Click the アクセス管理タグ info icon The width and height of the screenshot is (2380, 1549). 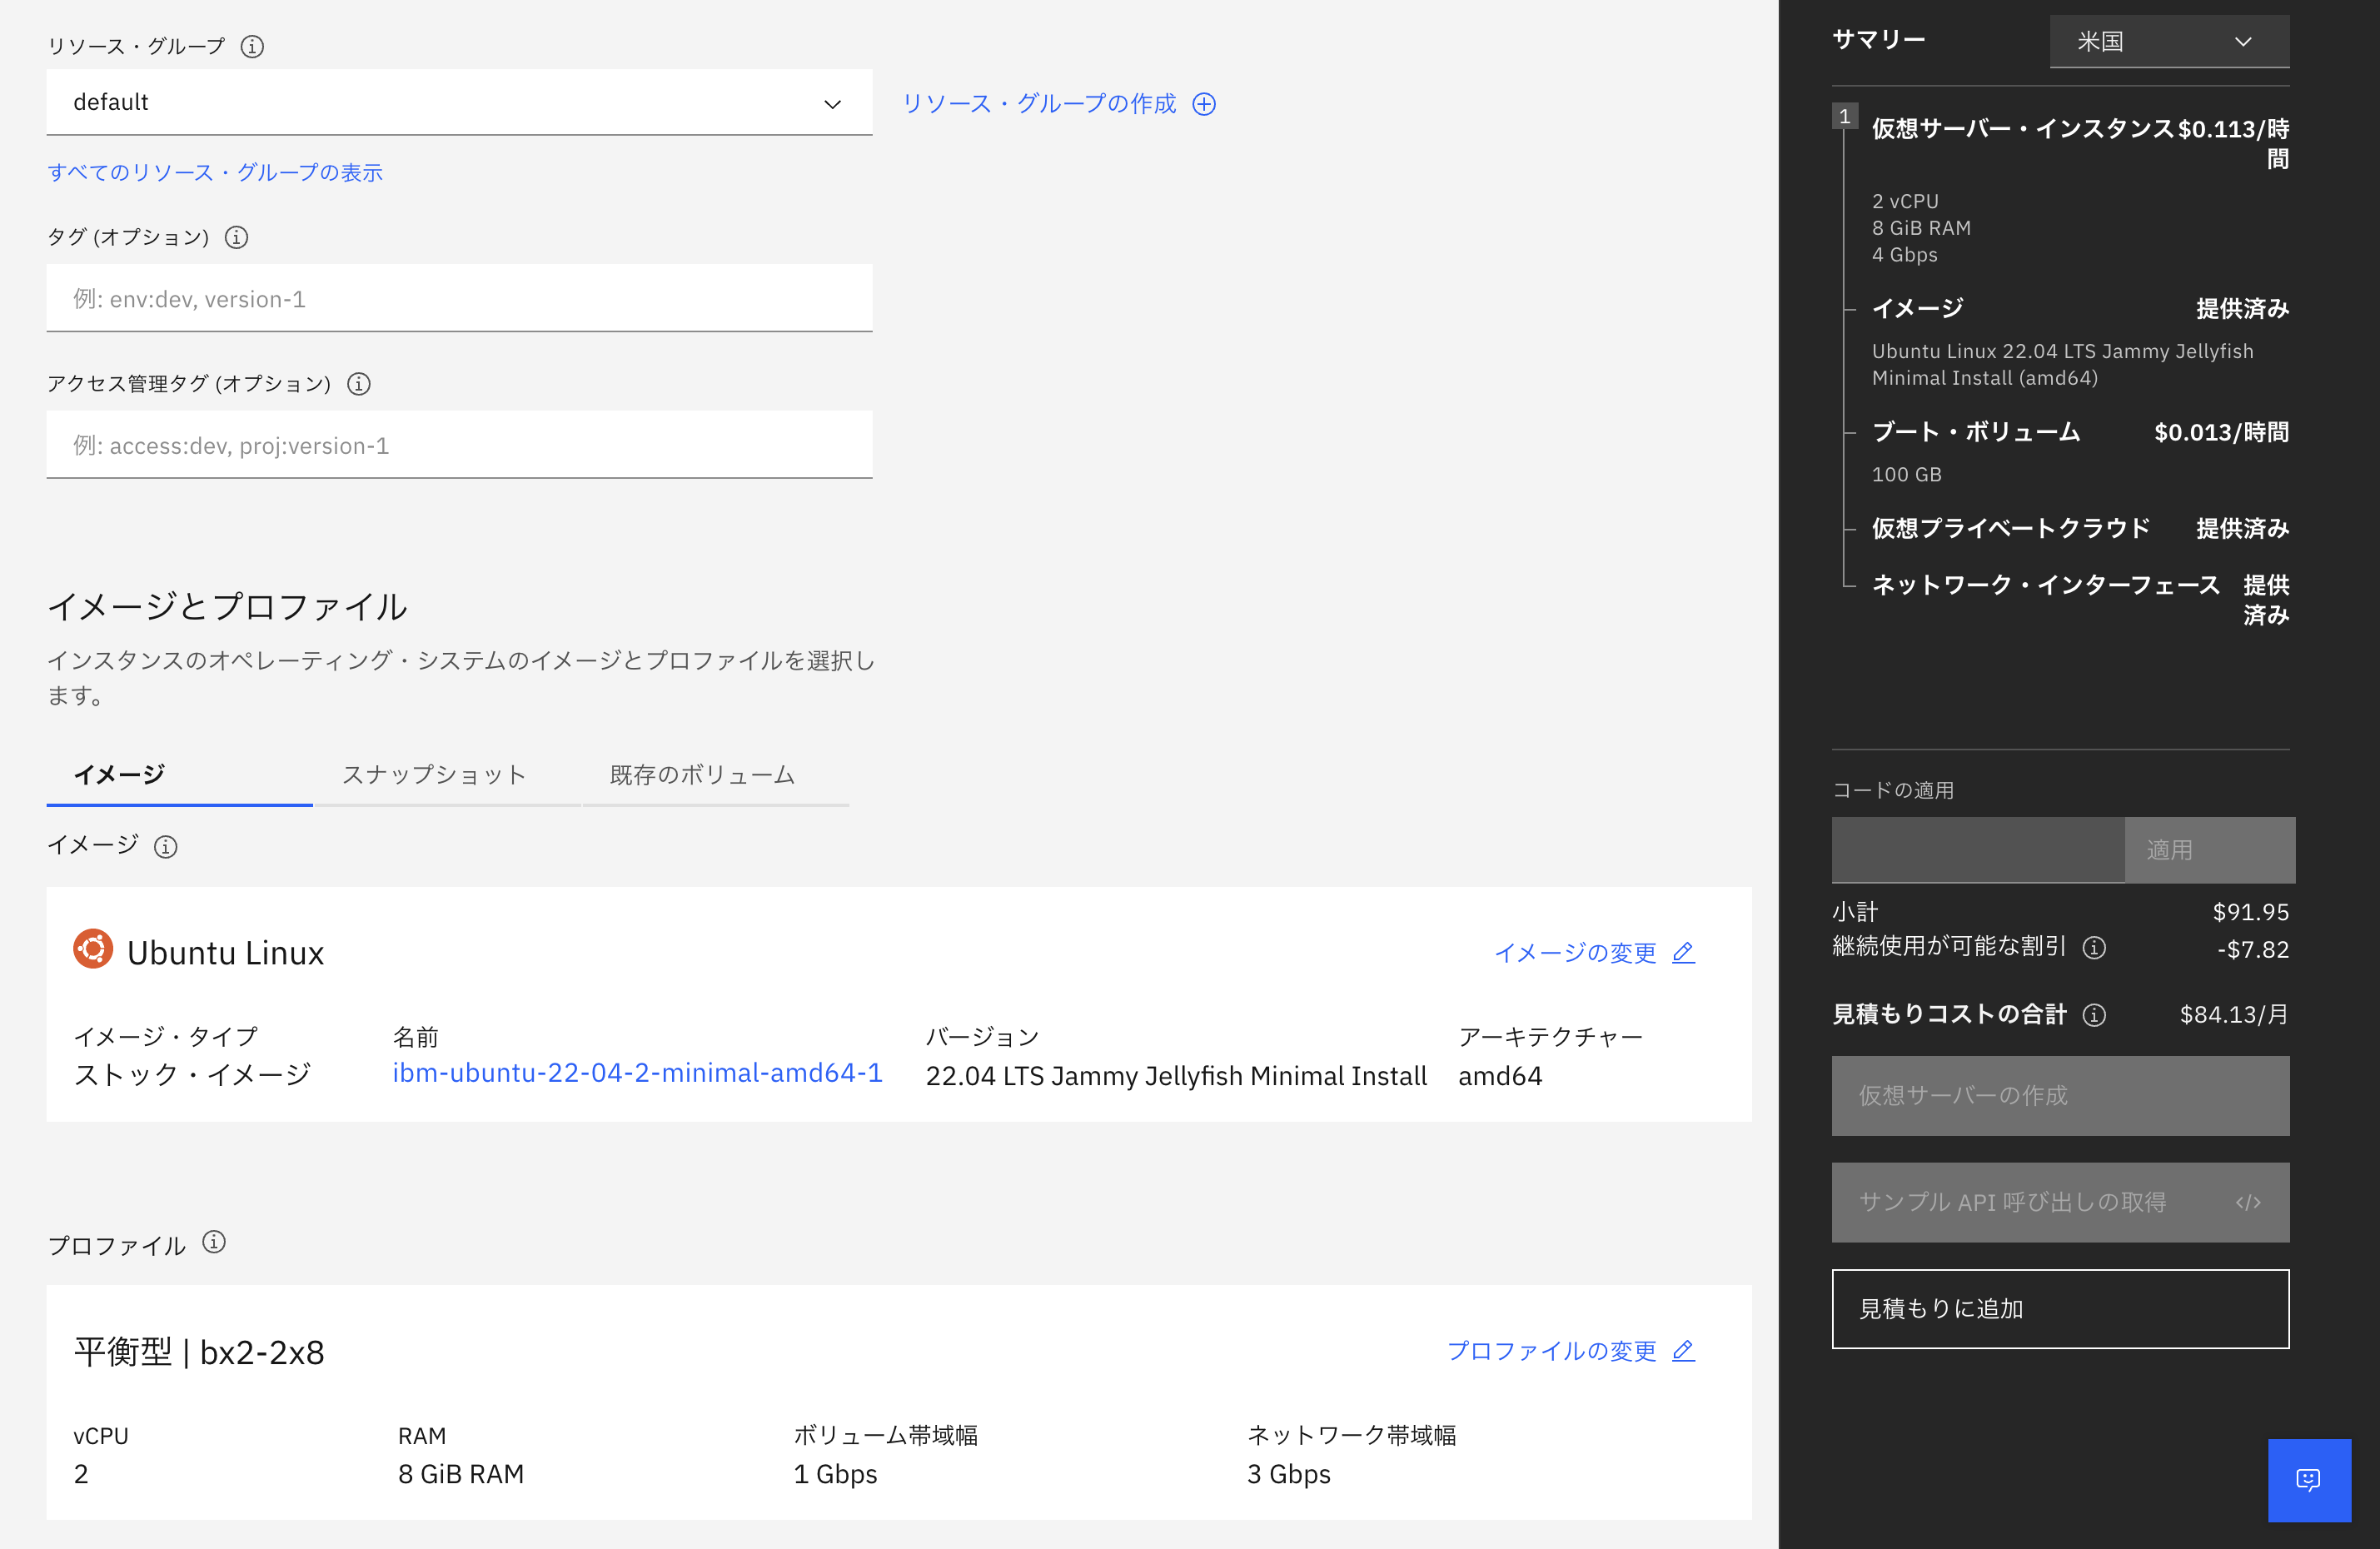click(x=358, y=384)
